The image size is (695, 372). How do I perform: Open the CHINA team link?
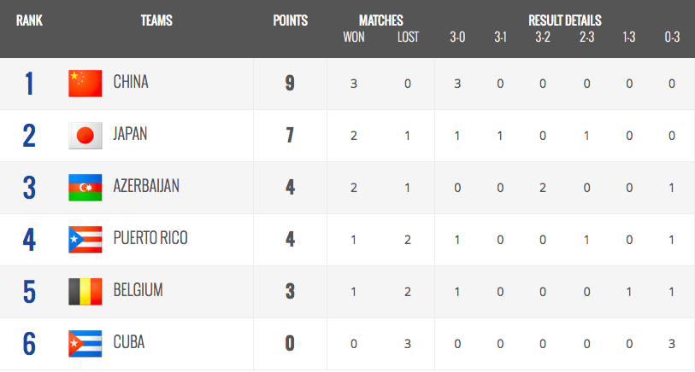[131, 82]
